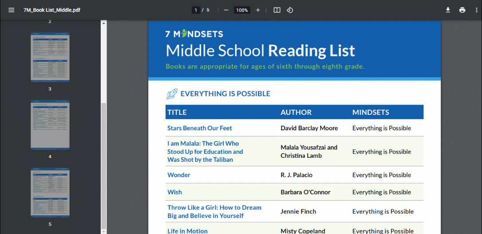Print the document
The height and width of the screenshot is (234, 482).
(x=462, y=10)
